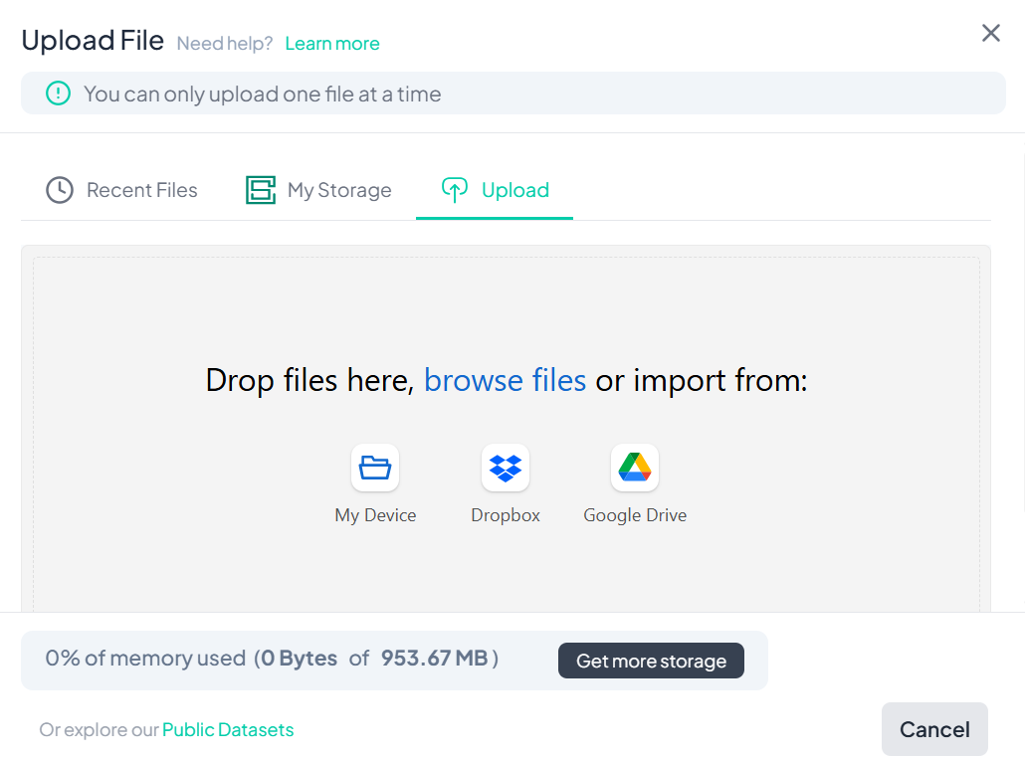Cancel the file upload

click(x=933, y=729)
